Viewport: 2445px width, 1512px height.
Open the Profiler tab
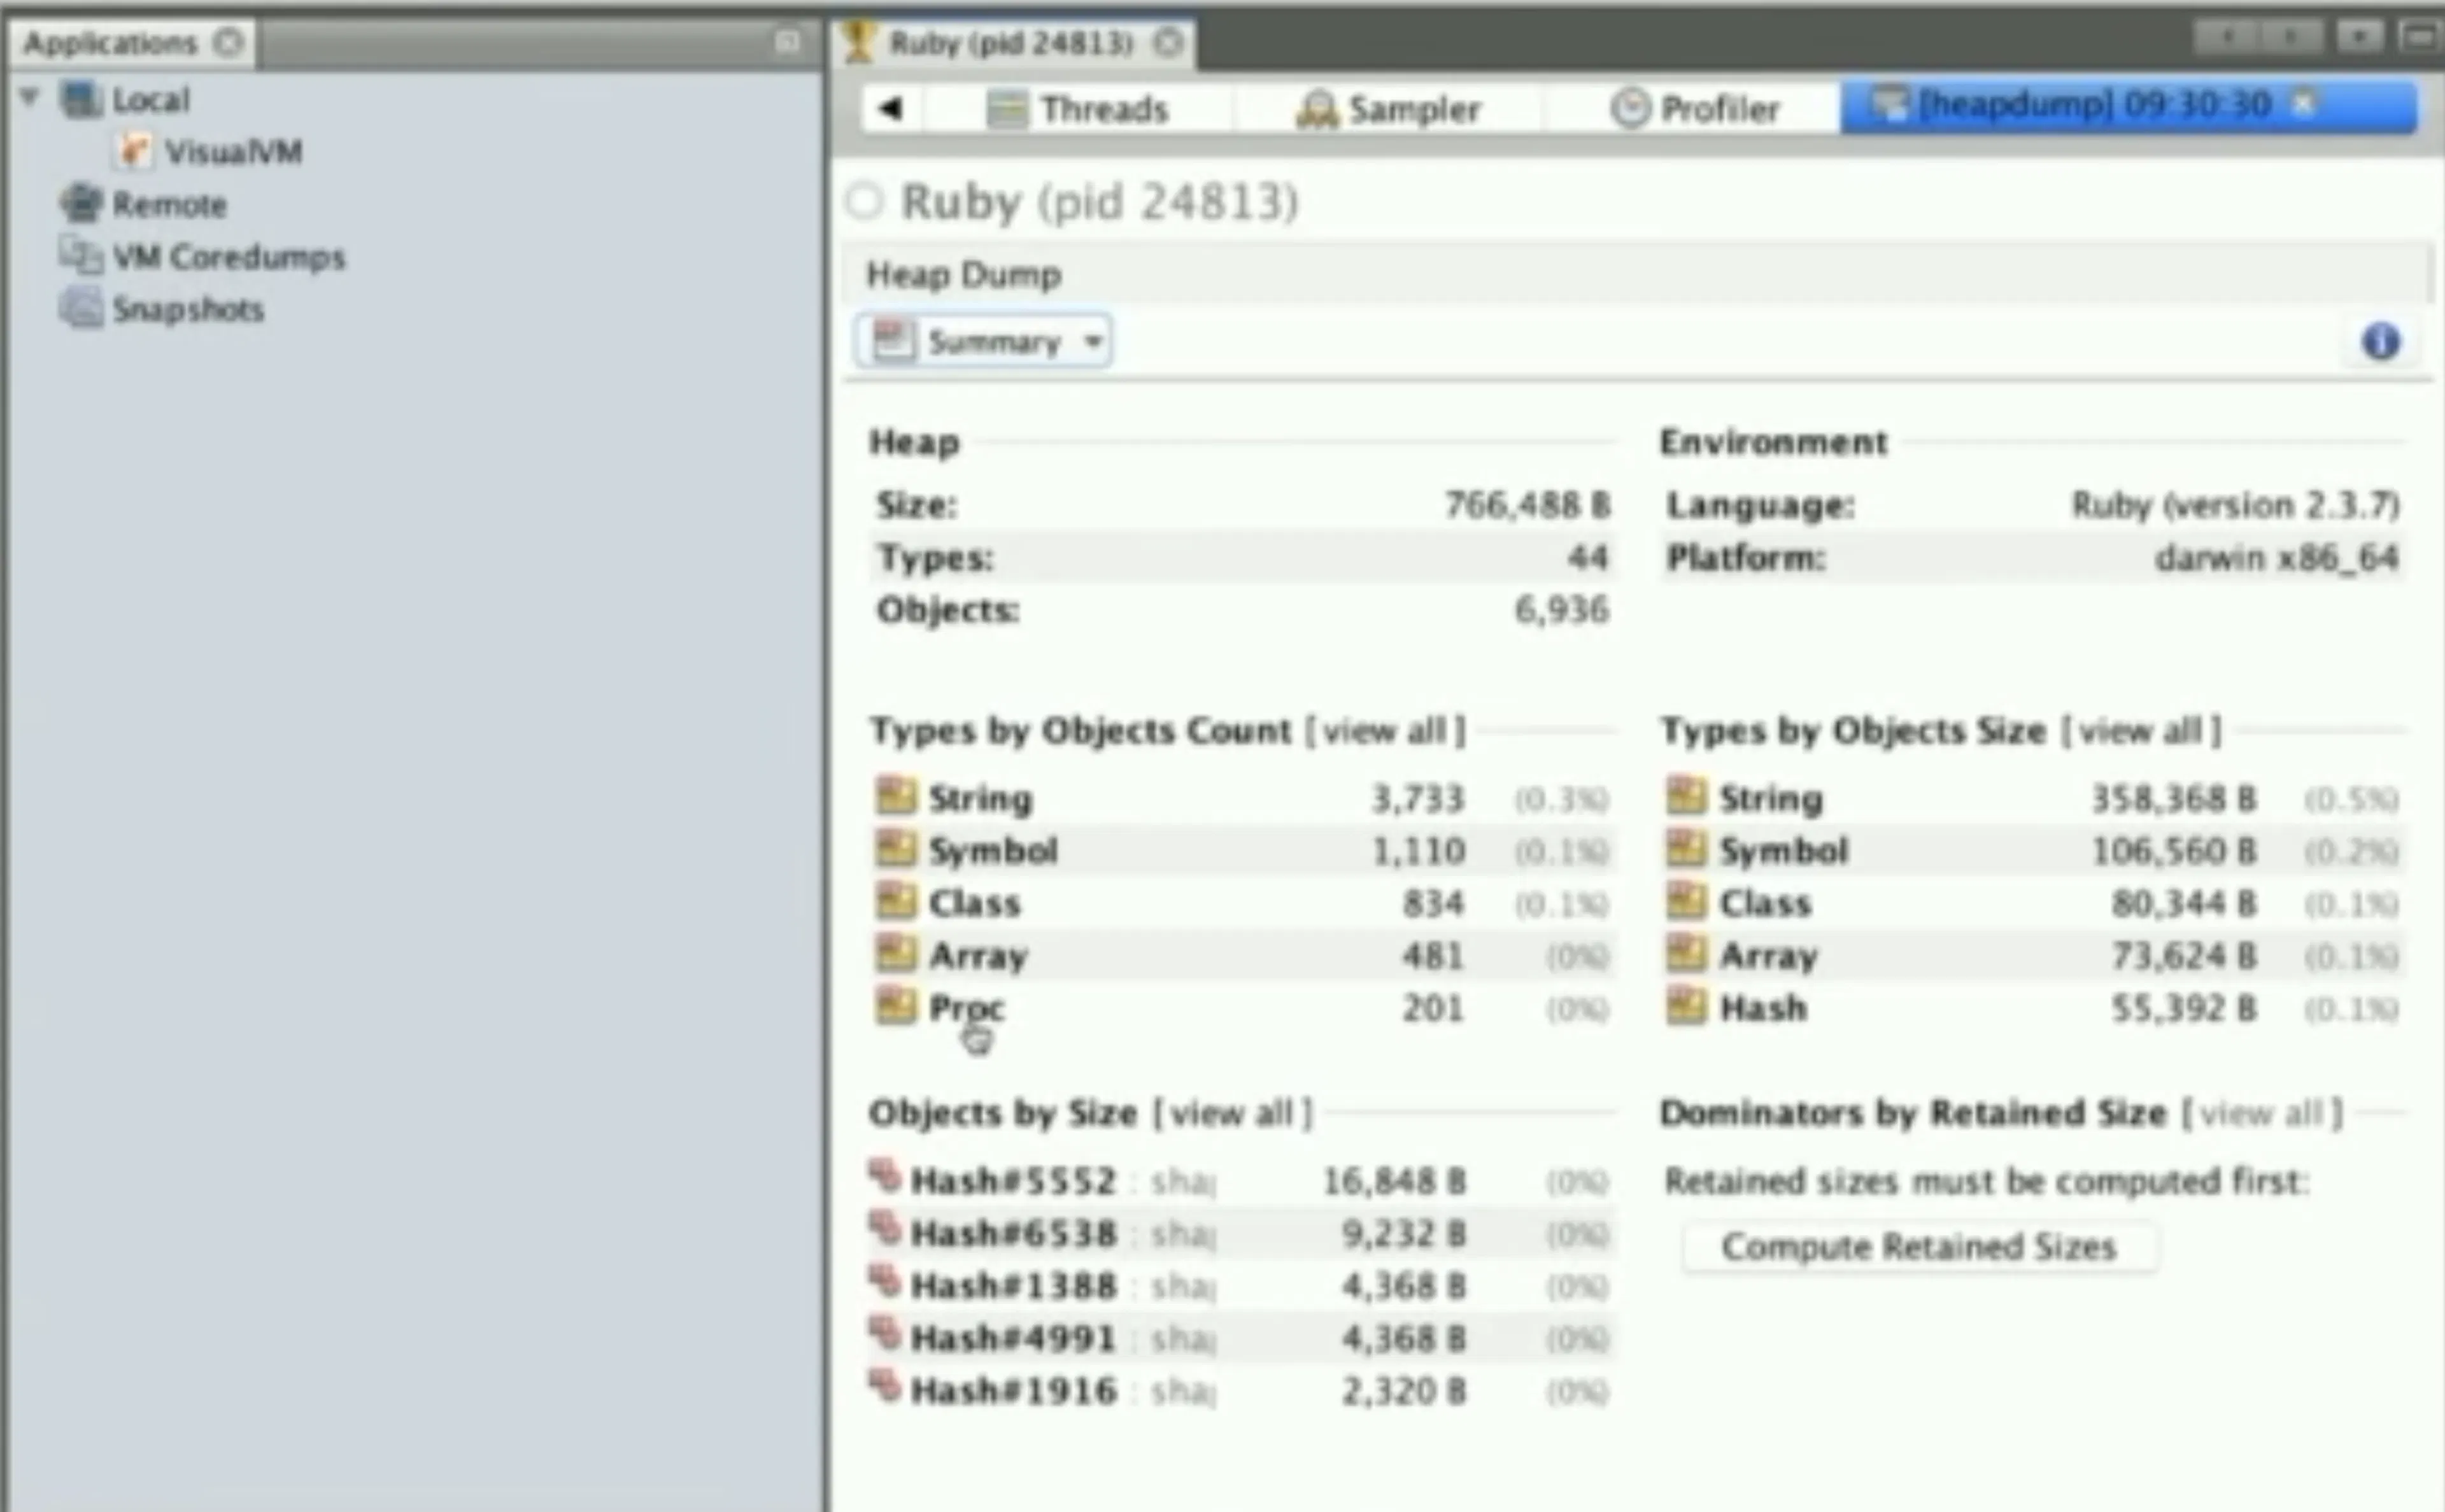point(1696,108)
